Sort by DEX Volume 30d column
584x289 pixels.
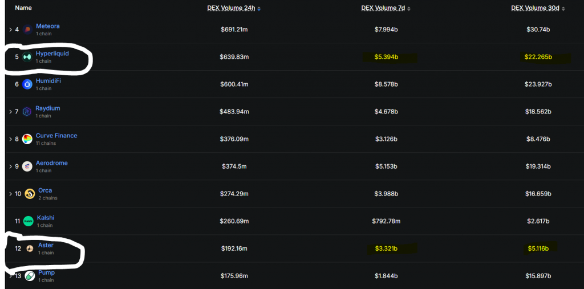click(537, 9)
